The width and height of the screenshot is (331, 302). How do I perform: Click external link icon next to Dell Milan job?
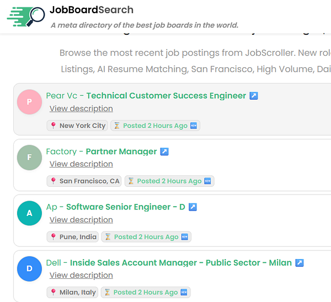[x=299, y=263]
